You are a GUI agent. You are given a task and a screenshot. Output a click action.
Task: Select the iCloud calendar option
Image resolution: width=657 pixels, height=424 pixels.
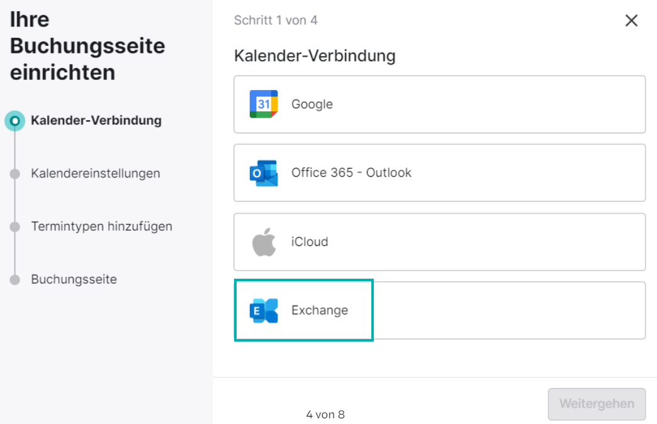439,242
